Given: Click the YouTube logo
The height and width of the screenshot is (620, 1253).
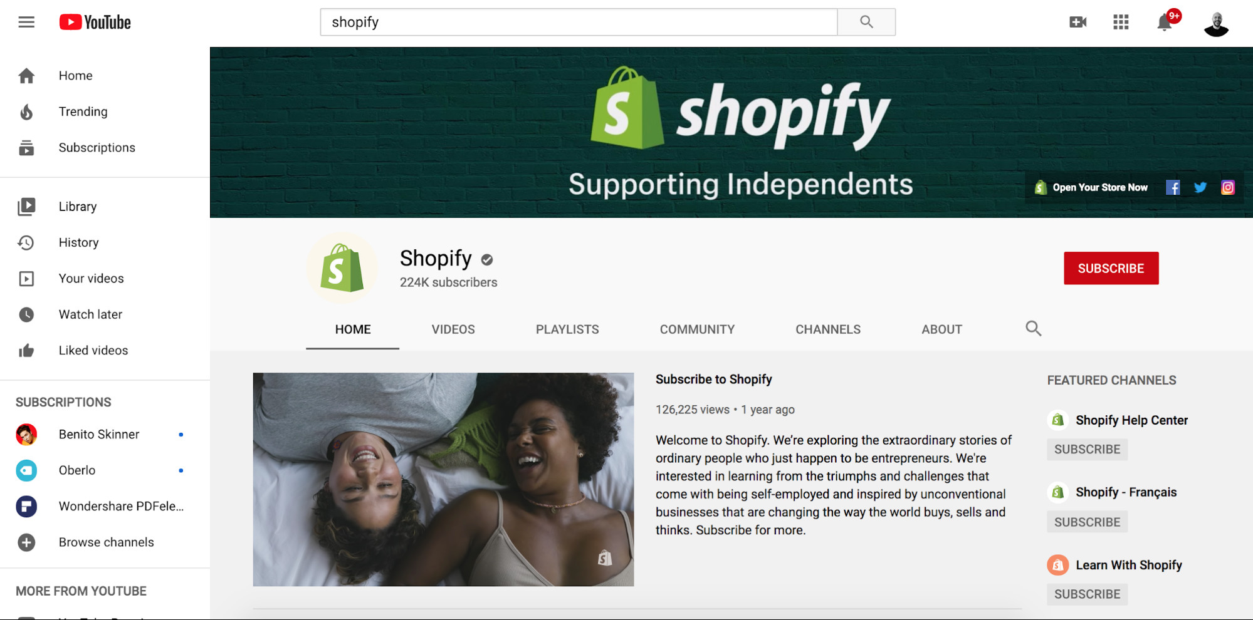Looking at the screenshot, I should tap(95, 23).
